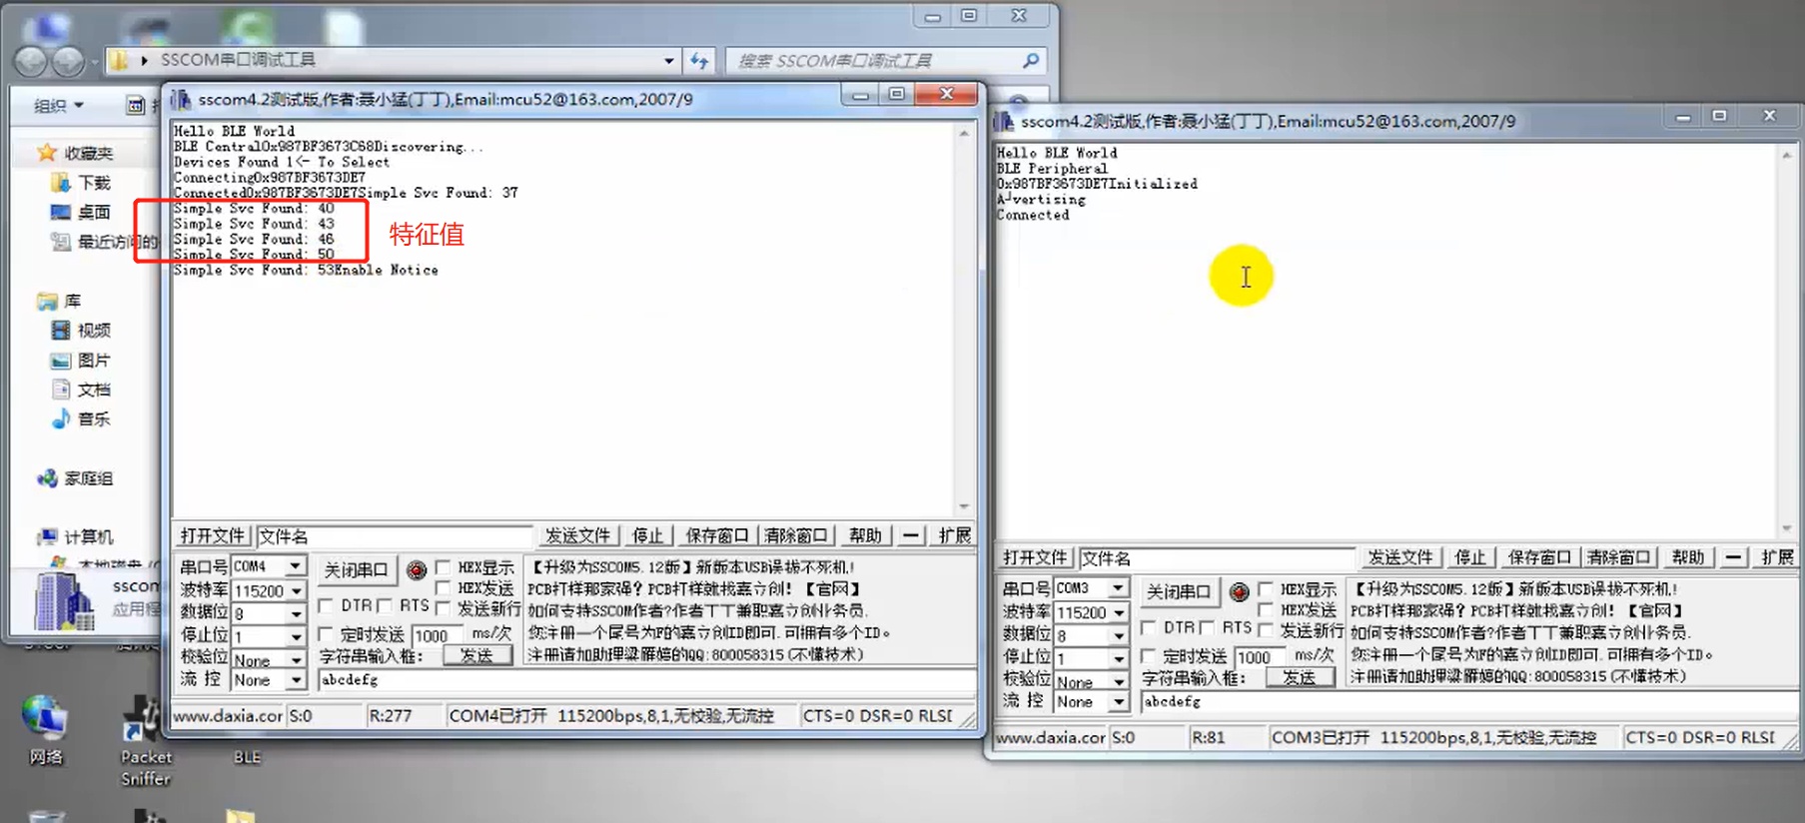
Task: Open 校验位 None dropdown in COM4 window
Action: [x=296, y=659]
